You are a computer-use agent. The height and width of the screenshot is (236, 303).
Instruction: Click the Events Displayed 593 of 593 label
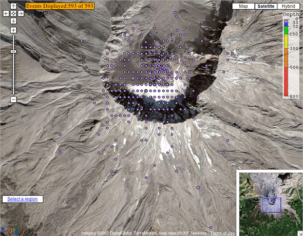coord(60,6)
